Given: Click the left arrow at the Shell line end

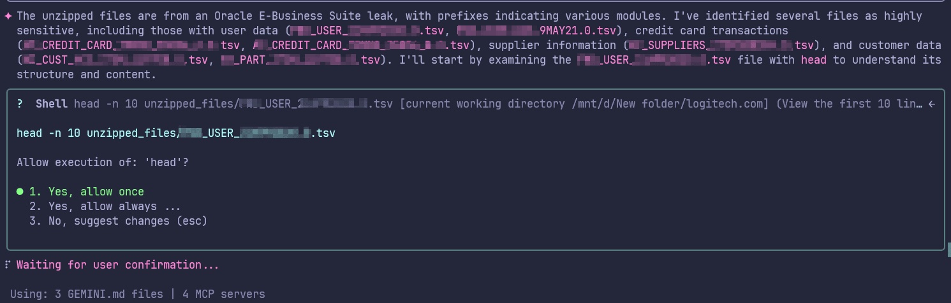Looking at the screenshot, I should pos(932,104).
